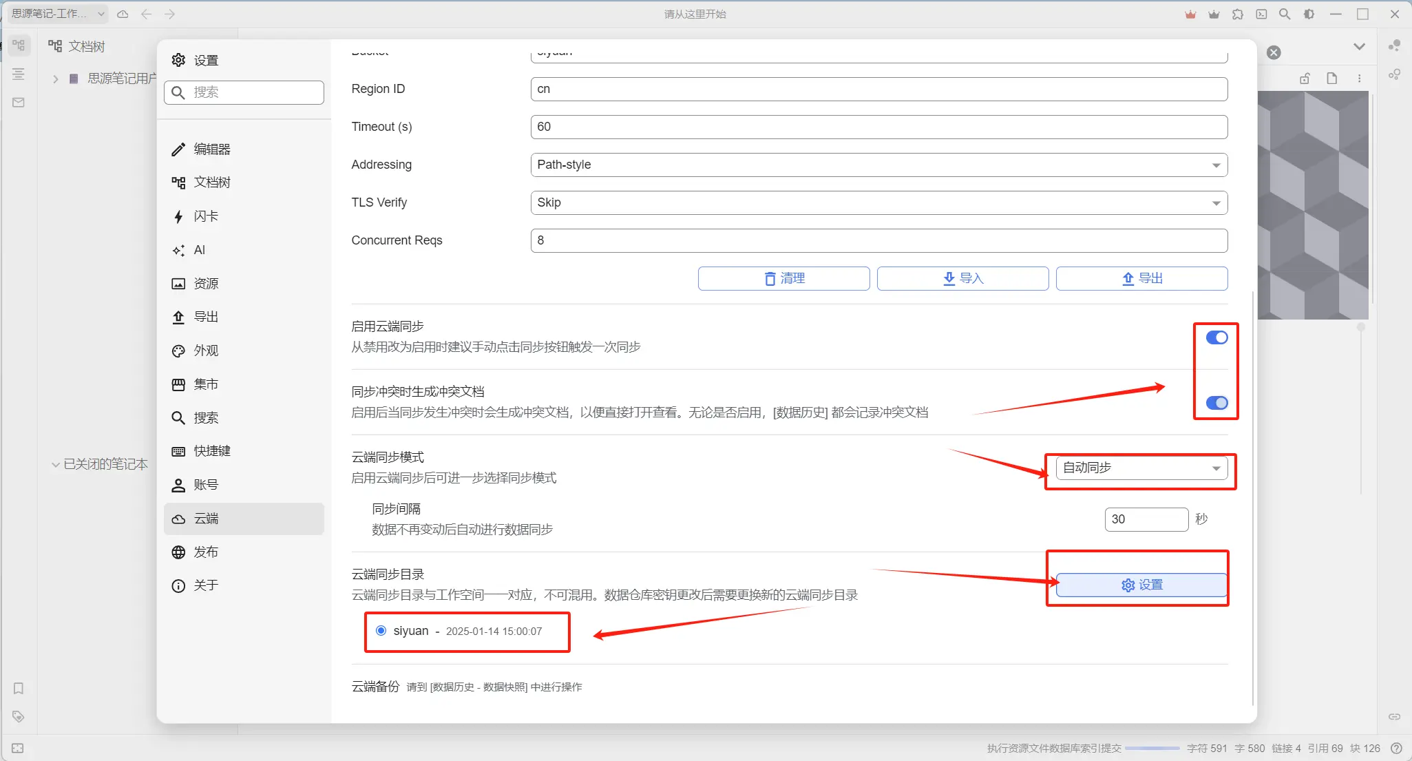The width and height of the screenshot is (1412, 761).
Task: Open the 文档树 settings section
Action: 244,183
